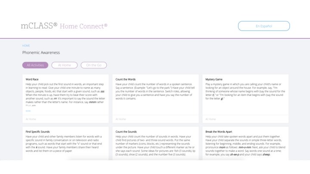This screenshot has width=310, height=174.
Task: Open the Mystery Game activity
Action: point(214,79)
